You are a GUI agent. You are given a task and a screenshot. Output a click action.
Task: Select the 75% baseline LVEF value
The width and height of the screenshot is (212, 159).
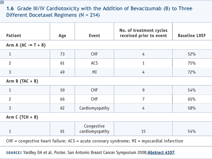pyautogui.click(x=192, y=63)
